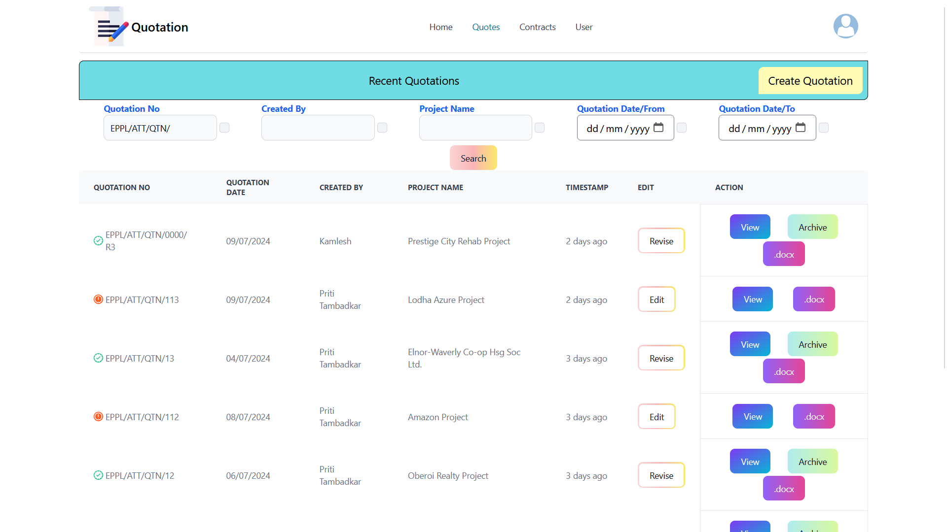
Task: Toggle the Quotation Date/From filter checkbox
Action: 682,128
